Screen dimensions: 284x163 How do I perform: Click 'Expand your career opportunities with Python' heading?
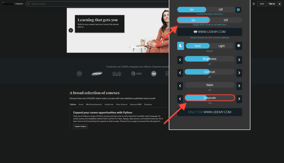[x=103, y=112]
